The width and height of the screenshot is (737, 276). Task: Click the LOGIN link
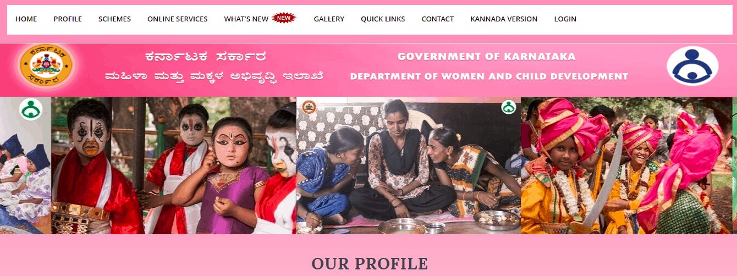565,19
